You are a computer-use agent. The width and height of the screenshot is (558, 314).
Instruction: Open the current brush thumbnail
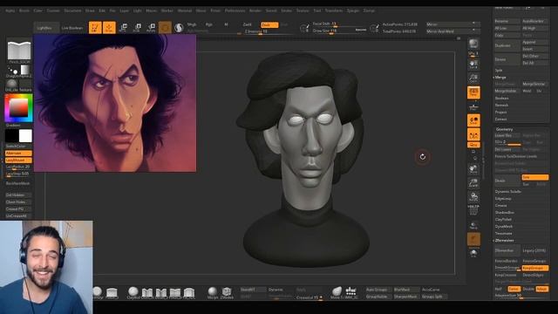(19, 51)
